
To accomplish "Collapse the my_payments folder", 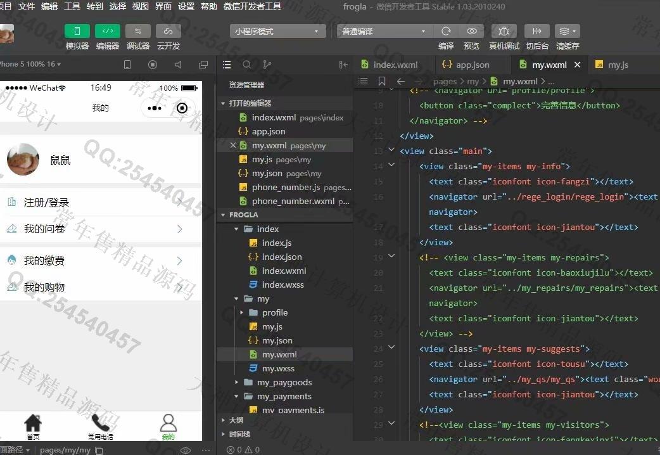I will point(236,397).
